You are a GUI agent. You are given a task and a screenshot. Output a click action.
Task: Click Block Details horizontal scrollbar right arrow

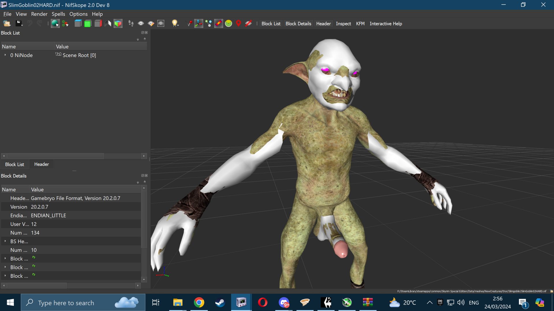pyautogui.click(x=138, y=285)
